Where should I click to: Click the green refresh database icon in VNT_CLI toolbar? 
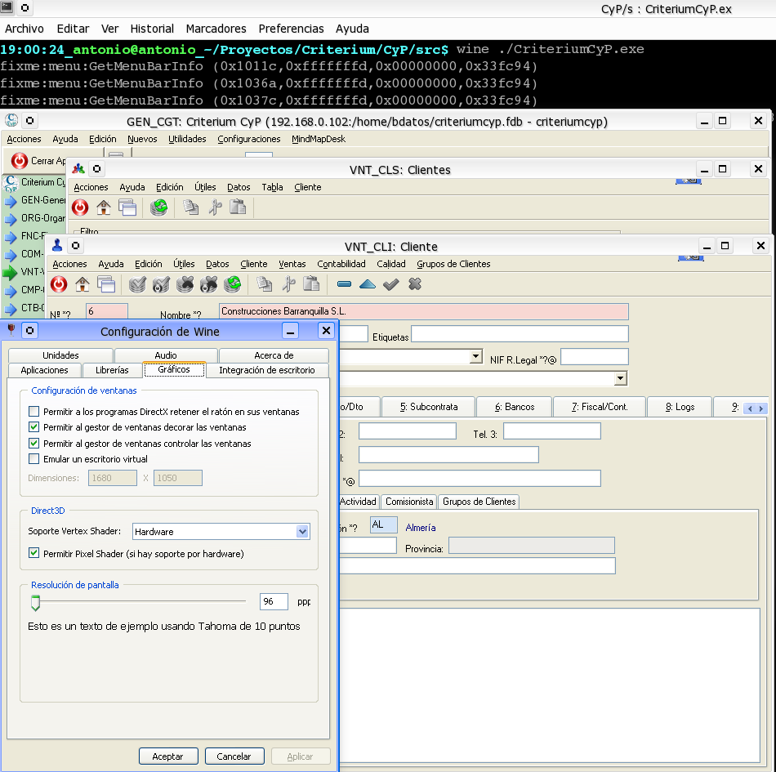click(232, 284)
